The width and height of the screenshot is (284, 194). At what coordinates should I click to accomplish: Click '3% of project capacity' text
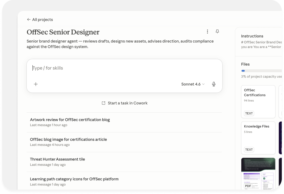[x=261, y=77]
